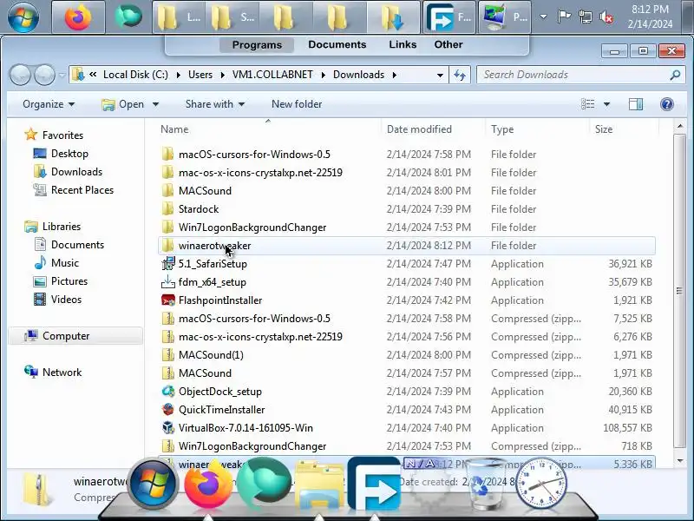Expand the Open button dropdown arrow
This screenshot has width=694, height=521.
pos(155,104)
